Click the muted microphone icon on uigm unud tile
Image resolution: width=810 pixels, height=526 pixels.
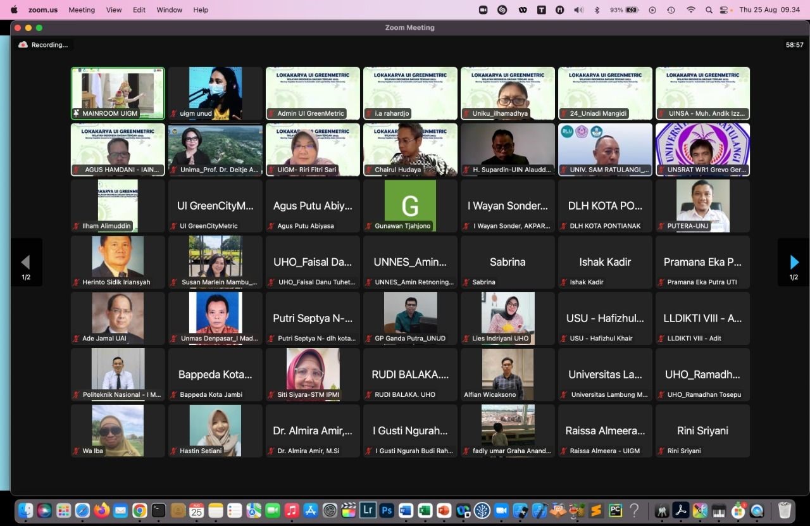click(173, 114)
